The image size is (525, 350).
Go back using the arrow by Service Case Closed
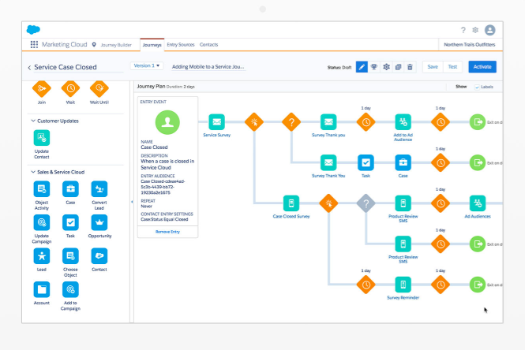[x=29, y=68]
